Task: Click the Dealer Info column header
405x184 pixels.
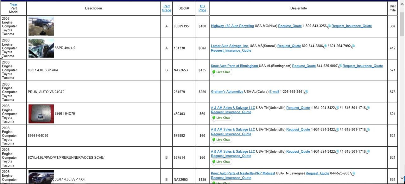Action: (299, 8)
